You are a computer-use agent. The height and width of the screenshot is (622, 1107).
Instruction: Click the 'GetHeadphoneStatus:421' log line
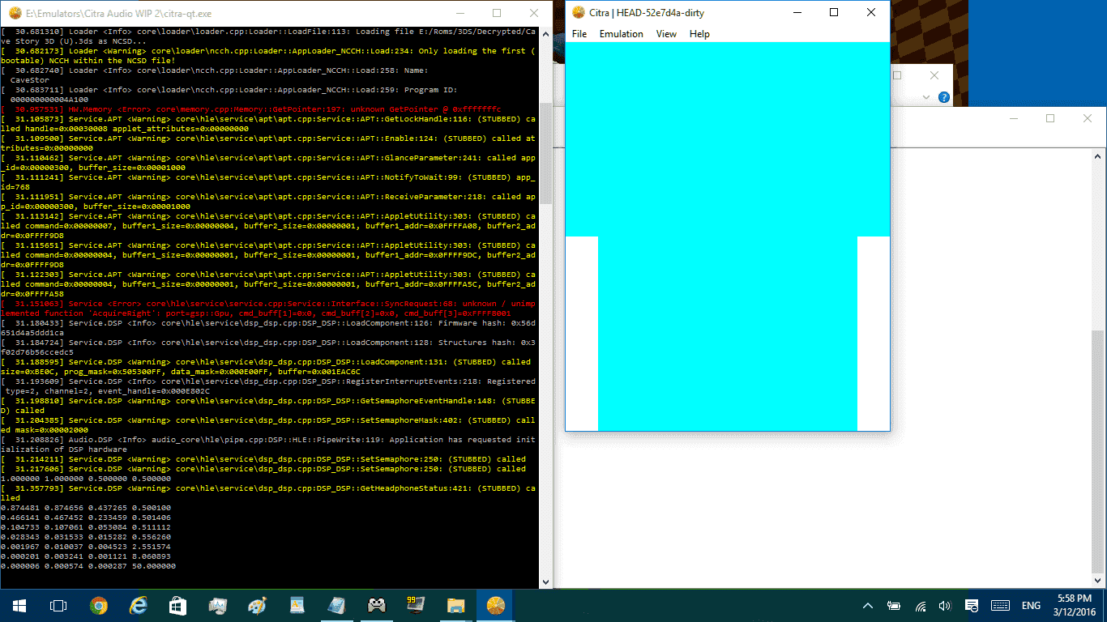(268, 493)
